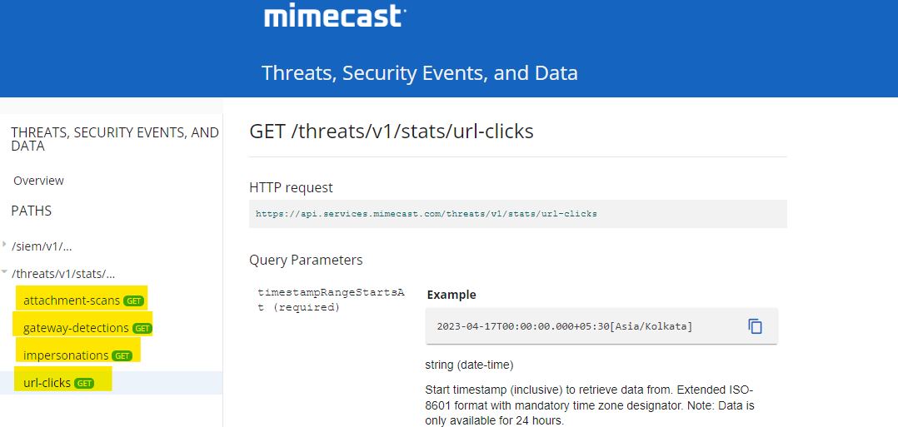The width and height of the screenshot is (898, 427).
Task: Click the timestampRangeStartsAt parameter name
Action: [x=331, y=300]
